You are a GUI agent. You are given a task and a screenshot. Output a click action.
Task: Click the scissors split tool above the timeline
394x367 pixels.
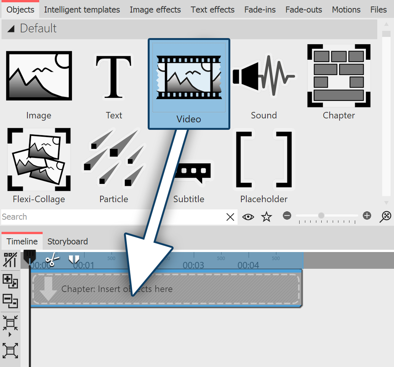(x=52, y=258)
